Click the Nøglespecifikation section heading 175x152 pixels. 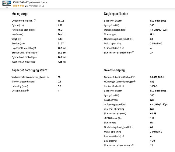tap(116, 14)
